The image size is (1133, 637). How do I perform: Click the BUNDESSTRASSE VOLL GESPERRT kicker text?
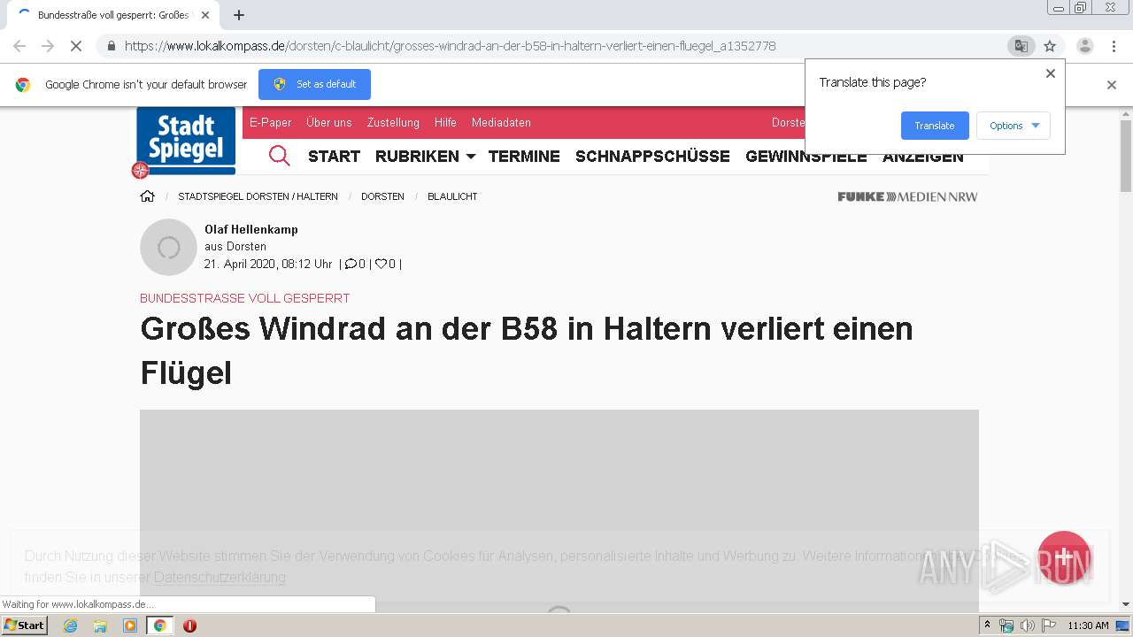[x=245, y=298]
